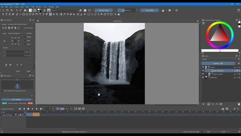
Task: Toggle eraser mode in top toolbar
Action: pos(80,10)
